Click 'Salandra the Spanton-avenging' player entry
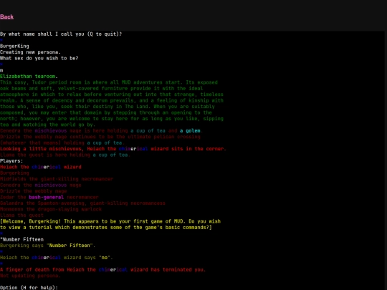 pyautogui.click(x=82, y=203)
